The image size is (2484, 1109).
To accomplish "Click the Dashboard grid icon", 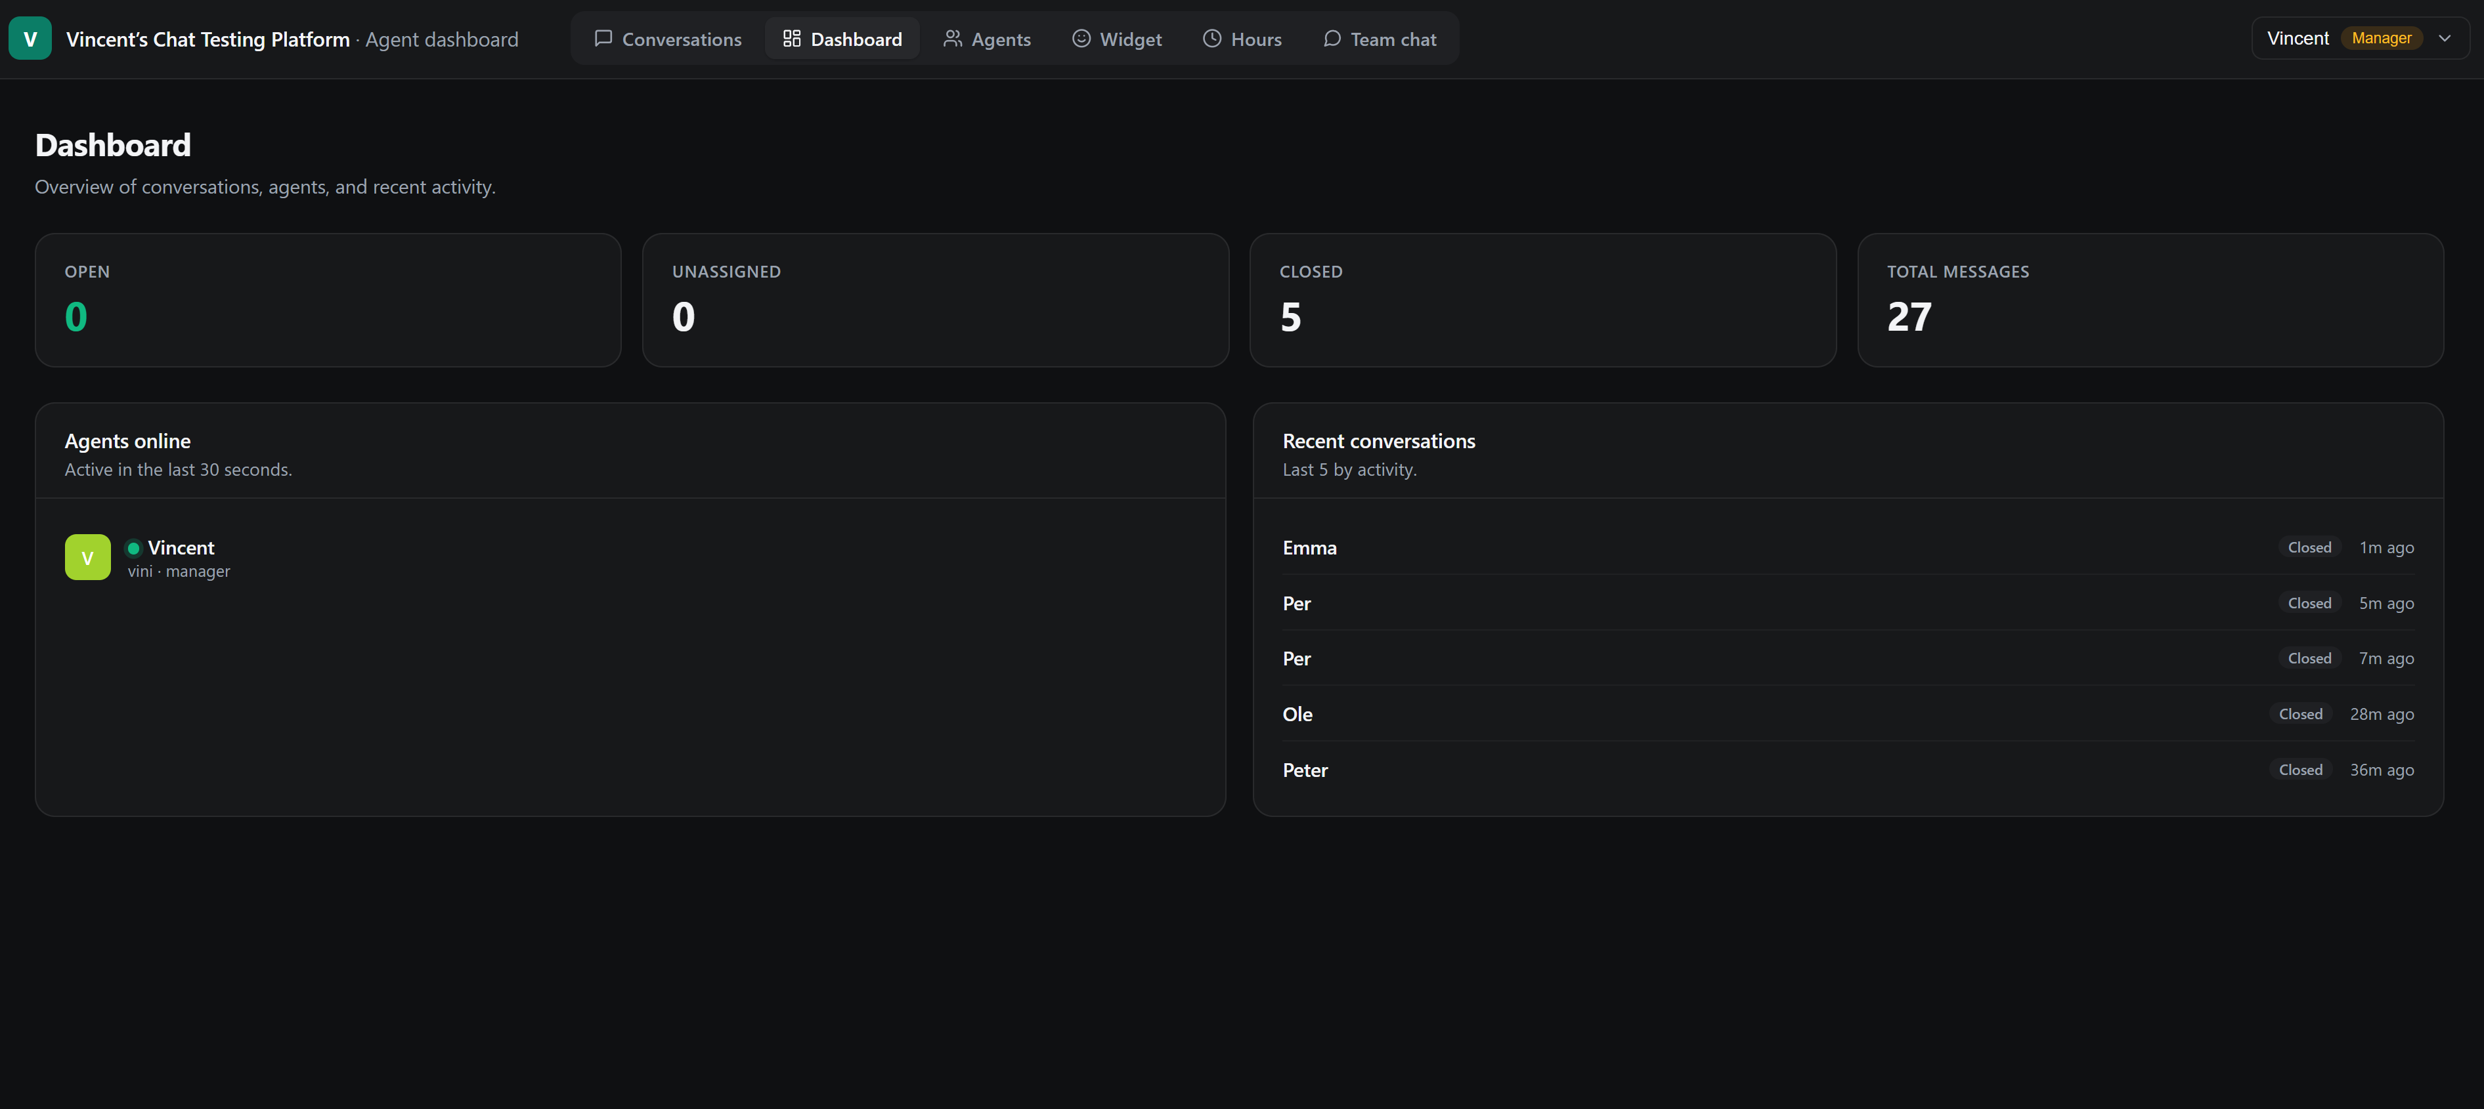I will tap(792, 39).
